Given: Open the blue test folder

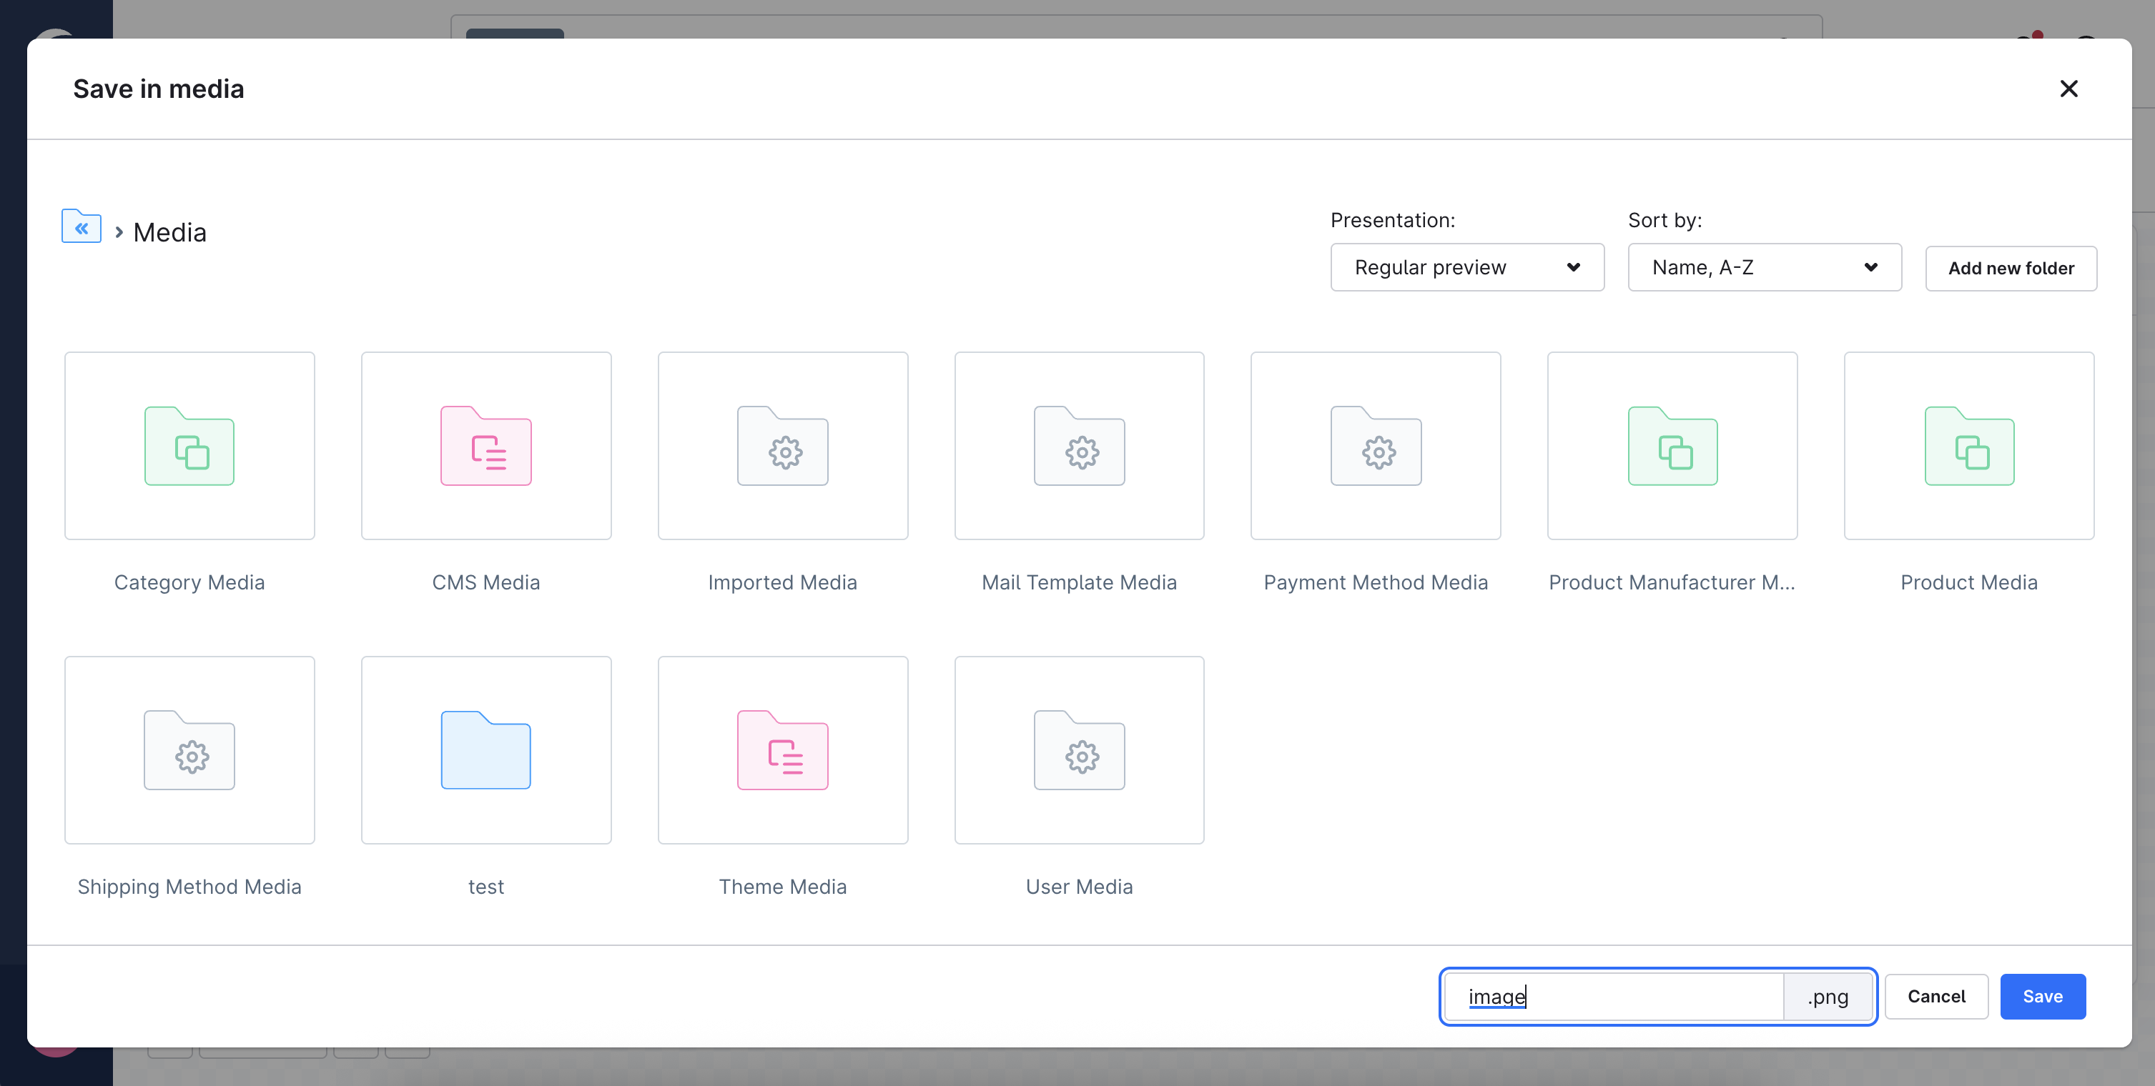Looking at the screenshot, I should [x=486, y=750].
